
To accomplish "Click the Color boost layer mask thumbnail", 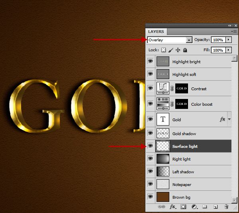I will [x=182, y=104].
